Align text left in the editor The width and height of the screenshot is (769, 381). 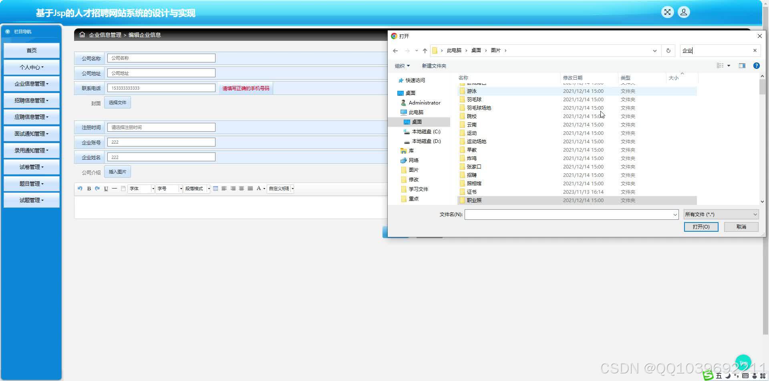[x=224, y=188]
